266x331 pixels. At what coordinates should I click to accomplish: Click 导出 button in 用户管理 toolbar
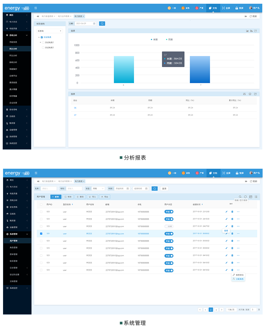(x=104, y=197)
